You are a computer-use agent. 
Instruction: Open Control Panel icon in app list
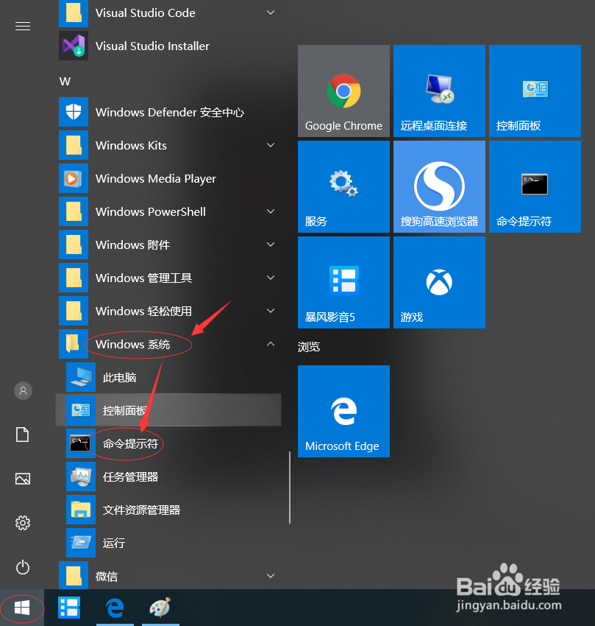[81, 410]
